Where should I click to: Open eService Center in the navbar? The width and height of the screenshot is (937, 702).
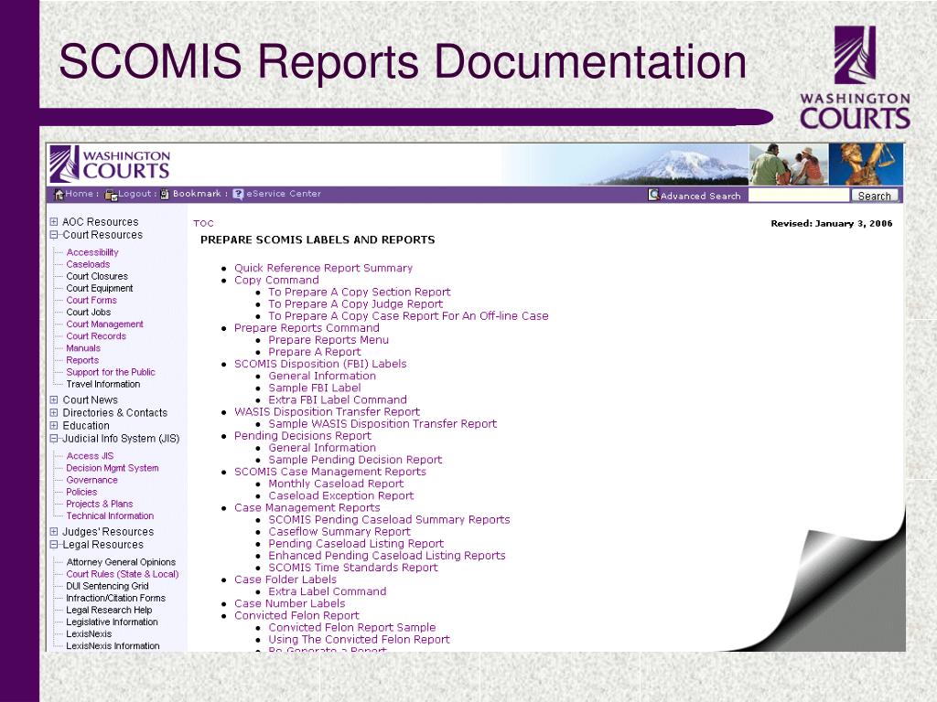[284, 194]
